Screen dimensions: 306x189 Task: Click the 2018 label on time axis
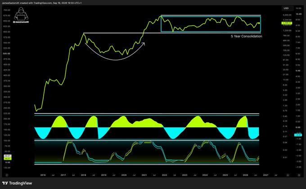point(84,175)
